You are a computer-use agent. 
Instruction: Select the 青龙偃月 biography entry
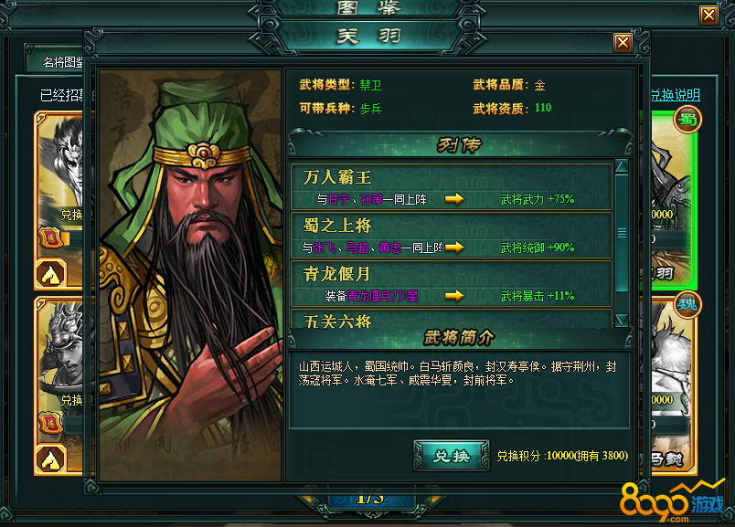pyautogui.click(x=452, y=283)
